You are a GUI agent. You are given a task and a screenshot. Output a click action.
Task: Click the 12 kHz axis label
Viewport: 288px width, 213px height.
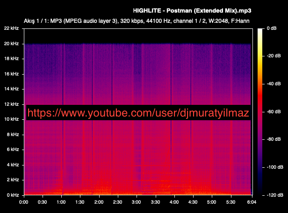(11, 104)
